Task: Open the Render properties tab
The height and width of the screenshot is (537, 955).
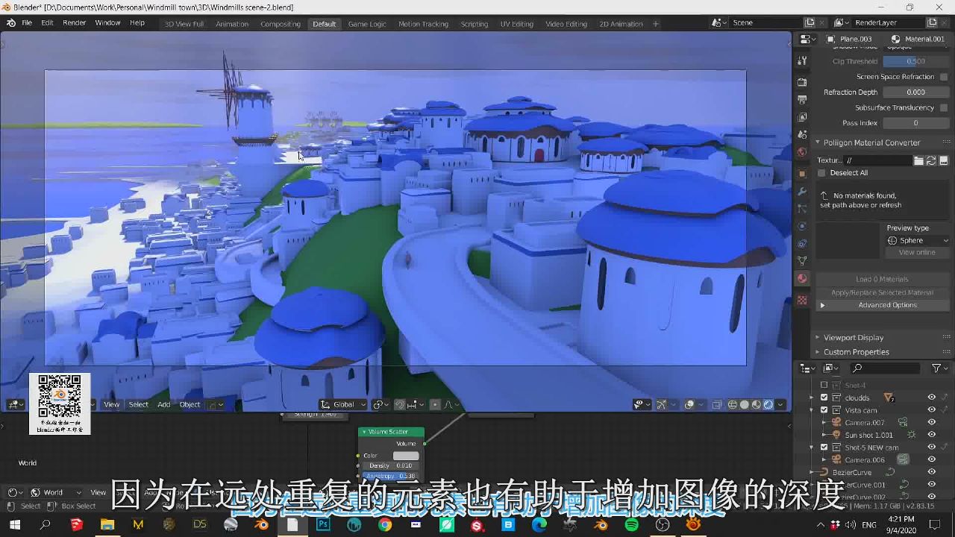Action: click(802, 82)
